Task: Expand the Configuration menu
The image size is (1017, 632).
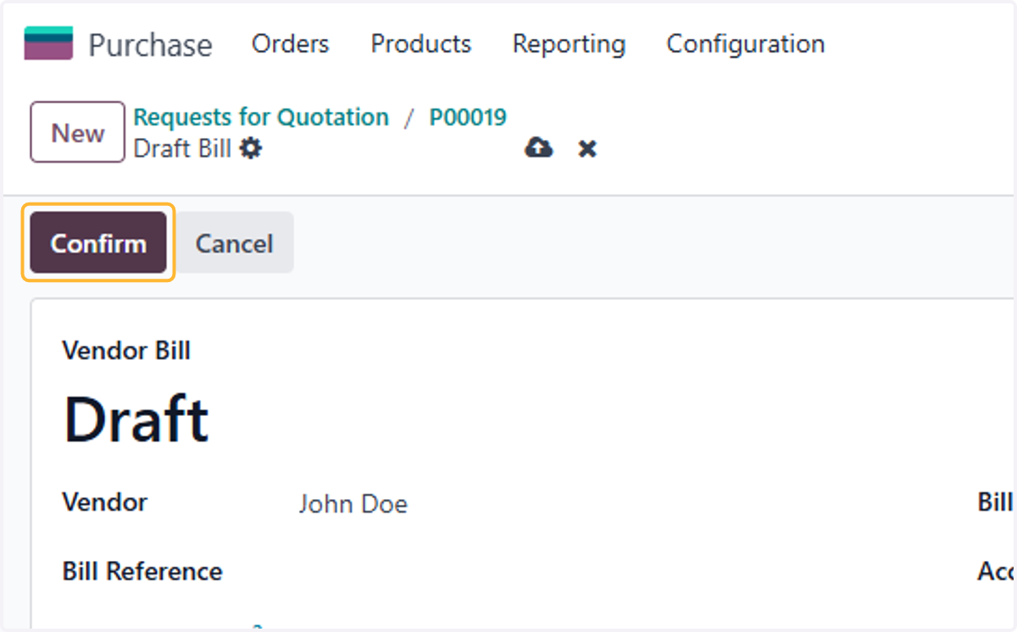Action: pos(746,44)
